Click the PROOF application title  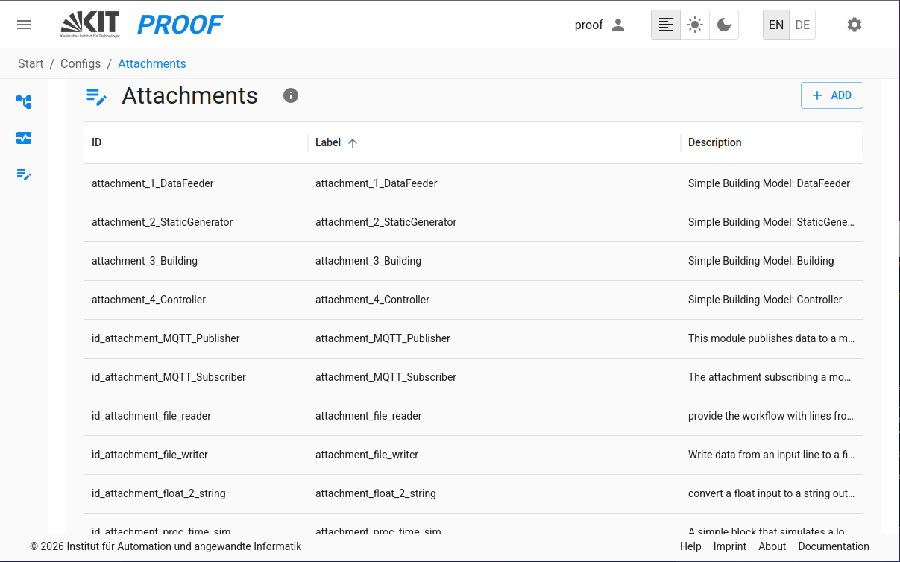tap(180, 25)
